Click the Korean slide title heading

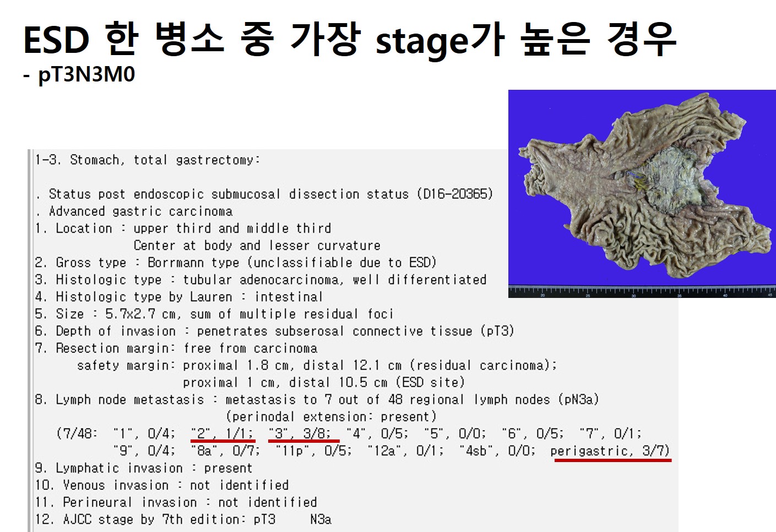tap(349, 39)
